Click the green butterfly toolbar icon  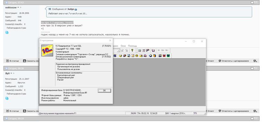point(168,56)
